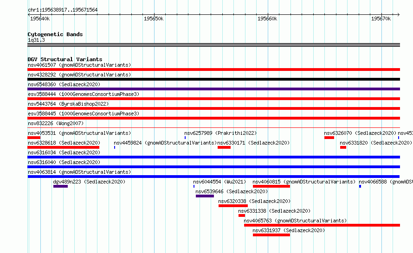Viewport: 413px width, 253px height.
Task: Click esv3588444 (1000GenomesConsortiumPhase3) label
Action: (x=84, y=94)
